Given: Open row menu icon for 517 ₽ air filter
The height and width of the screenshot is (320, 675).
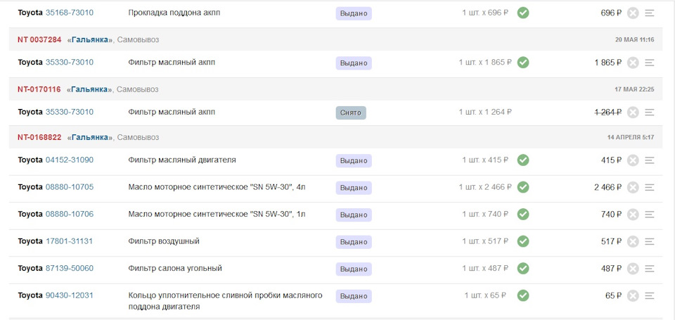Looking at the screenshot, I should click(x=650, y=242).
